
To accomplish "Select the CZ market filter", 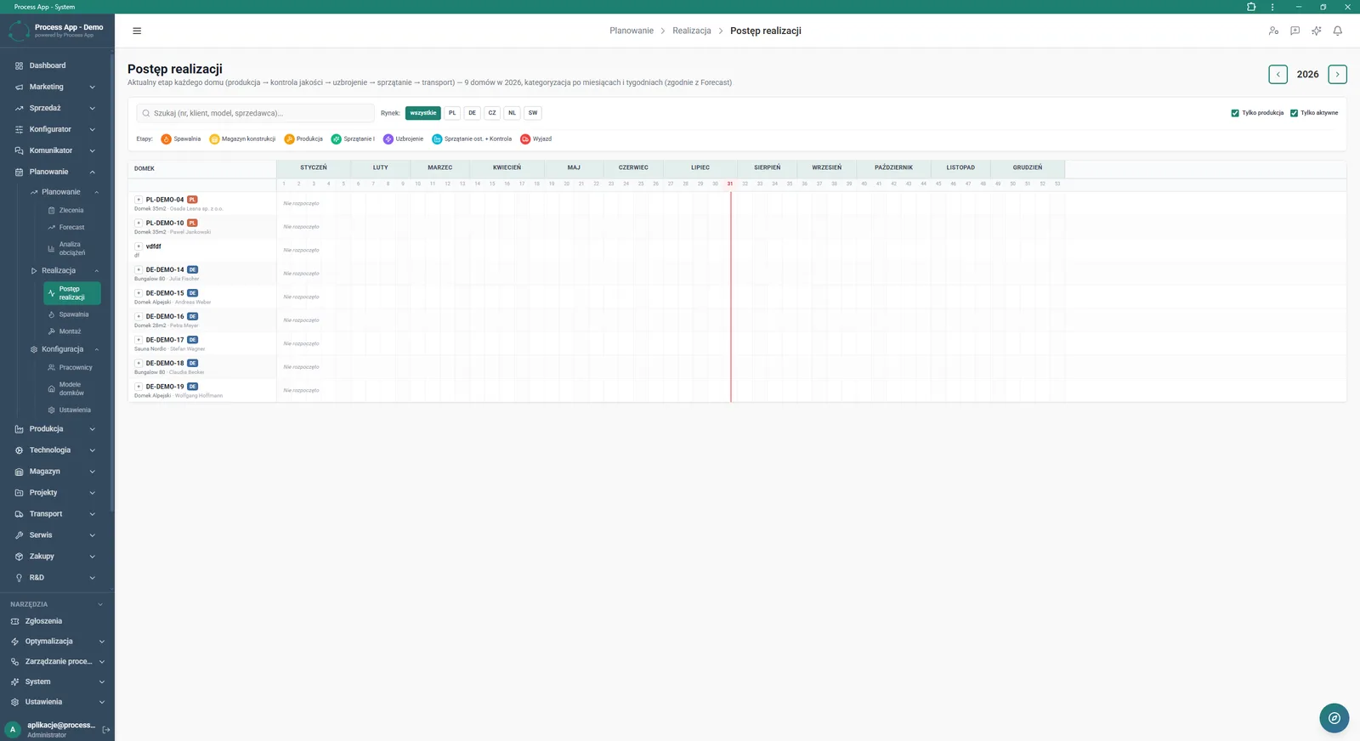I will pyautogui.click(x=492, y=113).
